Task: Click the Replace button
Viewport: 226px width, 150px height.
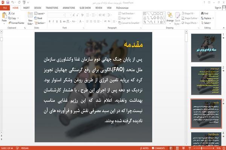Action: (207, 18)
